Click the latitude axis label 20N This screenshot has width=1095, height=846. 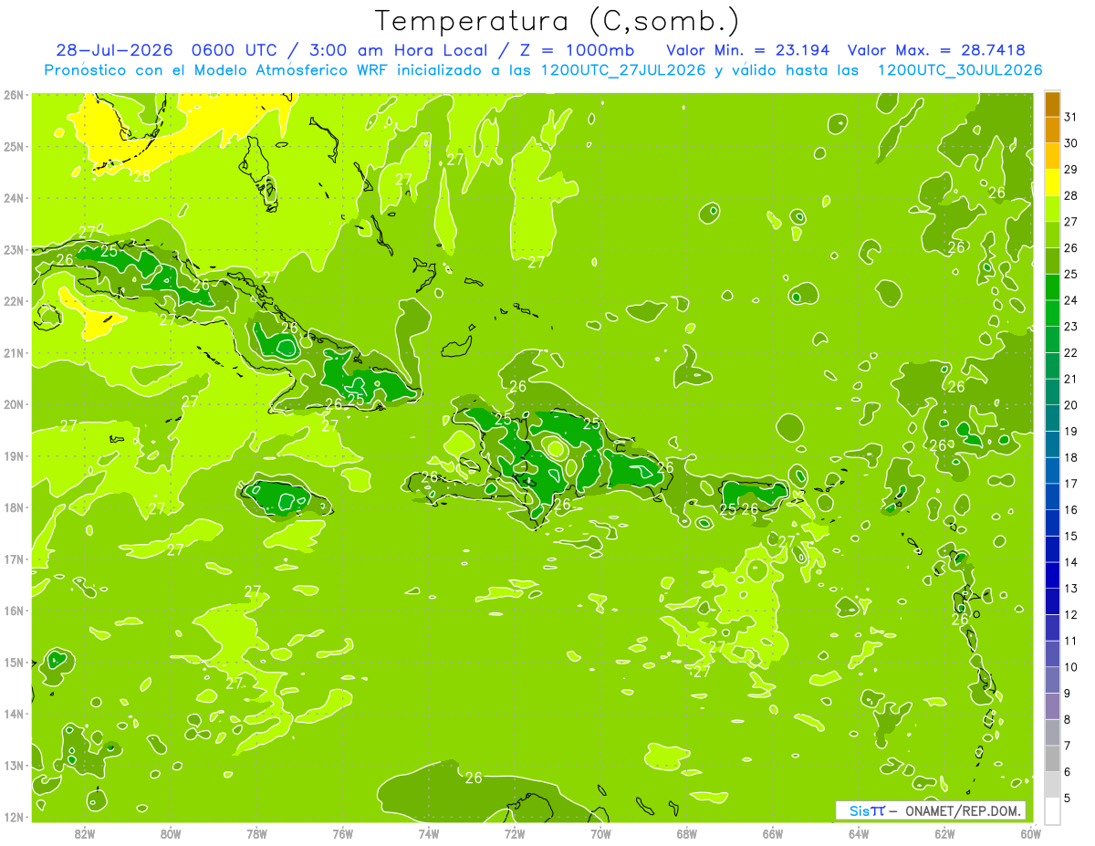[x=13, y=404]
